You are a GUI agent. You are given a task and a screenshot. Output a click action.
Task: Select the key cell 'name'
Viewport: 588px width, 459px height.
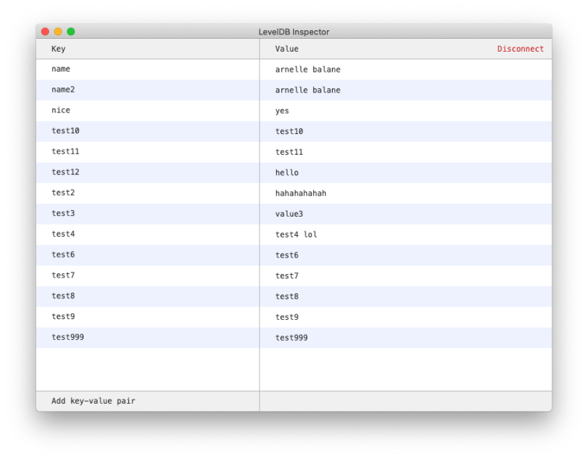coord(148,69)
